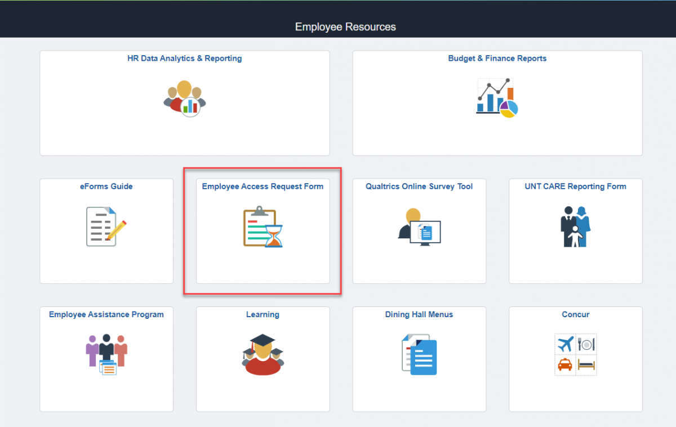Open the eForms Guide title link
Viewport: 676px width, 427px height.
point(106,186)
